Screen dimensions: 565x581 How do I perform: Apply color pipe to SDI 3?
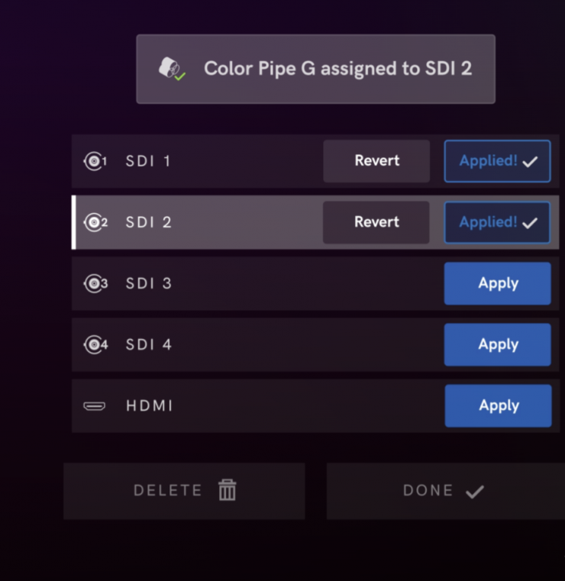pos(498,283)
